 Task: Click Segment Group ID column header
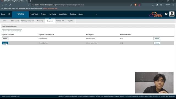coord(8,35)
